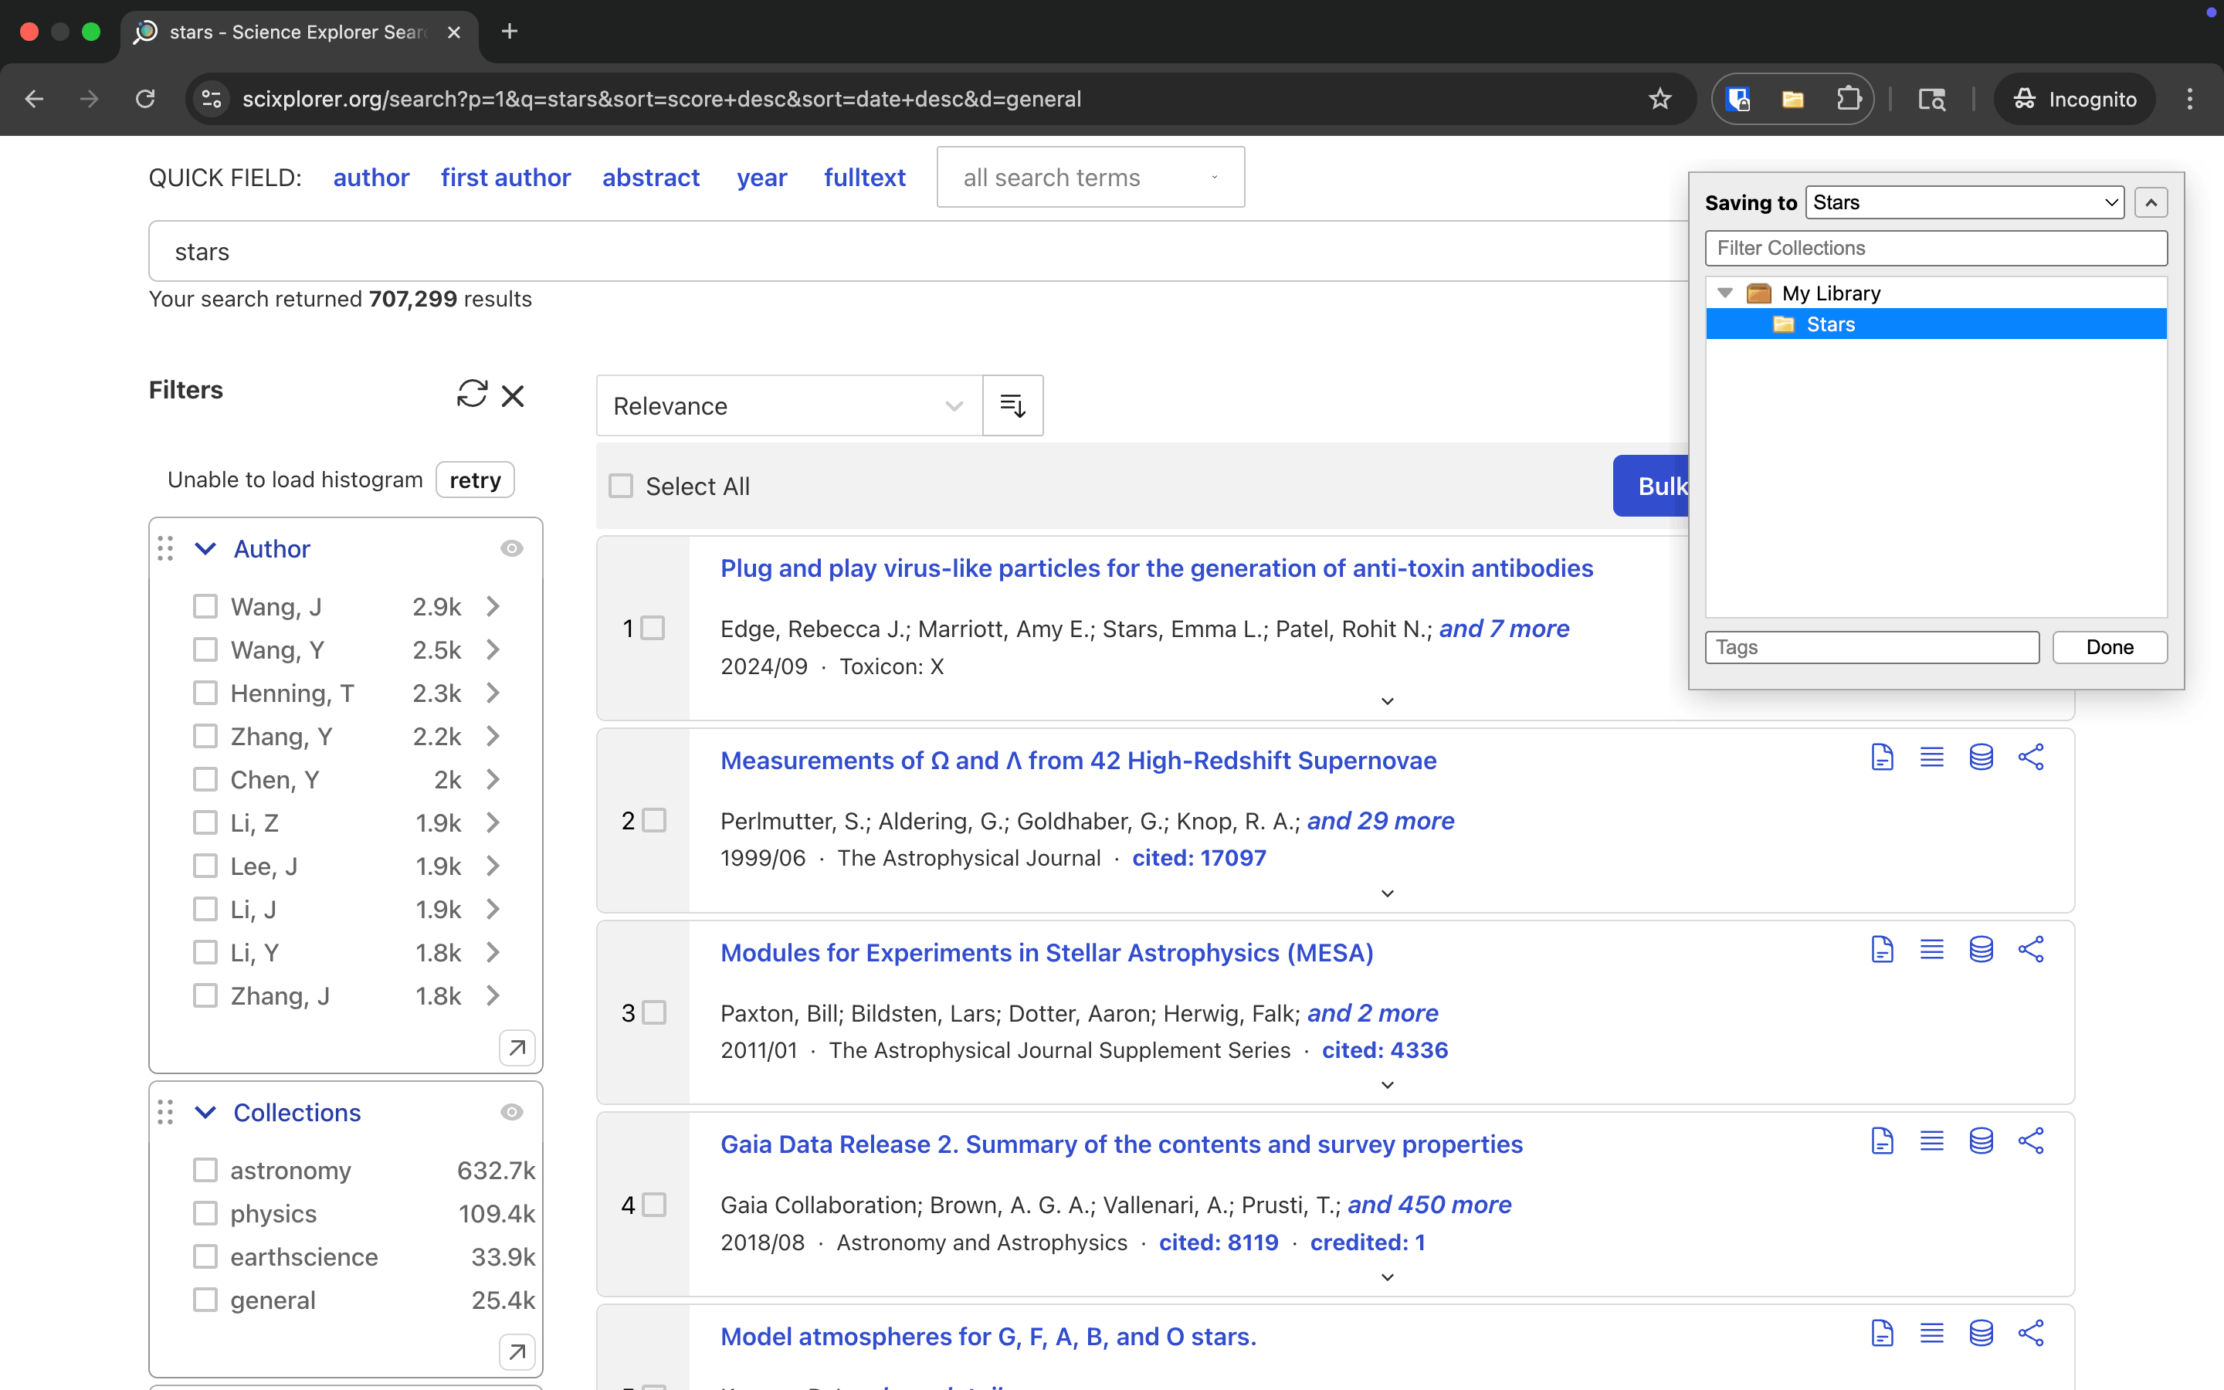Viewport: 2224px width, 1390px height.
Task: Click Done in the Zotero popup
Action: click(2109, 647)
